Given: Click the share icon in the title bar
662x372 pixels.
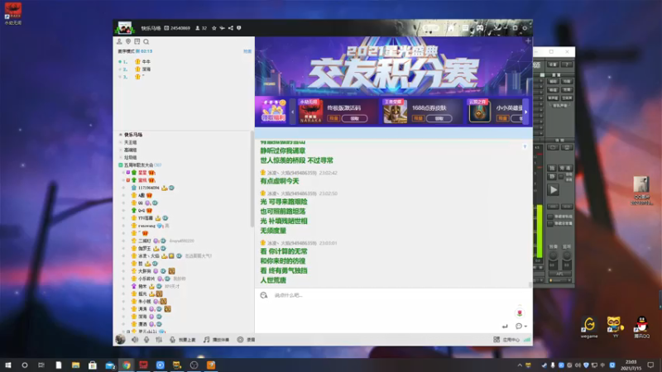Looking at the screenshot, I should [231, 28].
